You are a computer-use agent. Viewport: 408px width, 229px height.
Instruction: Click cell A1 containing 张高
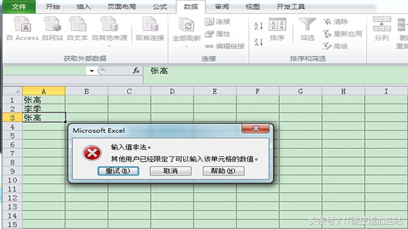pos(44,100)
